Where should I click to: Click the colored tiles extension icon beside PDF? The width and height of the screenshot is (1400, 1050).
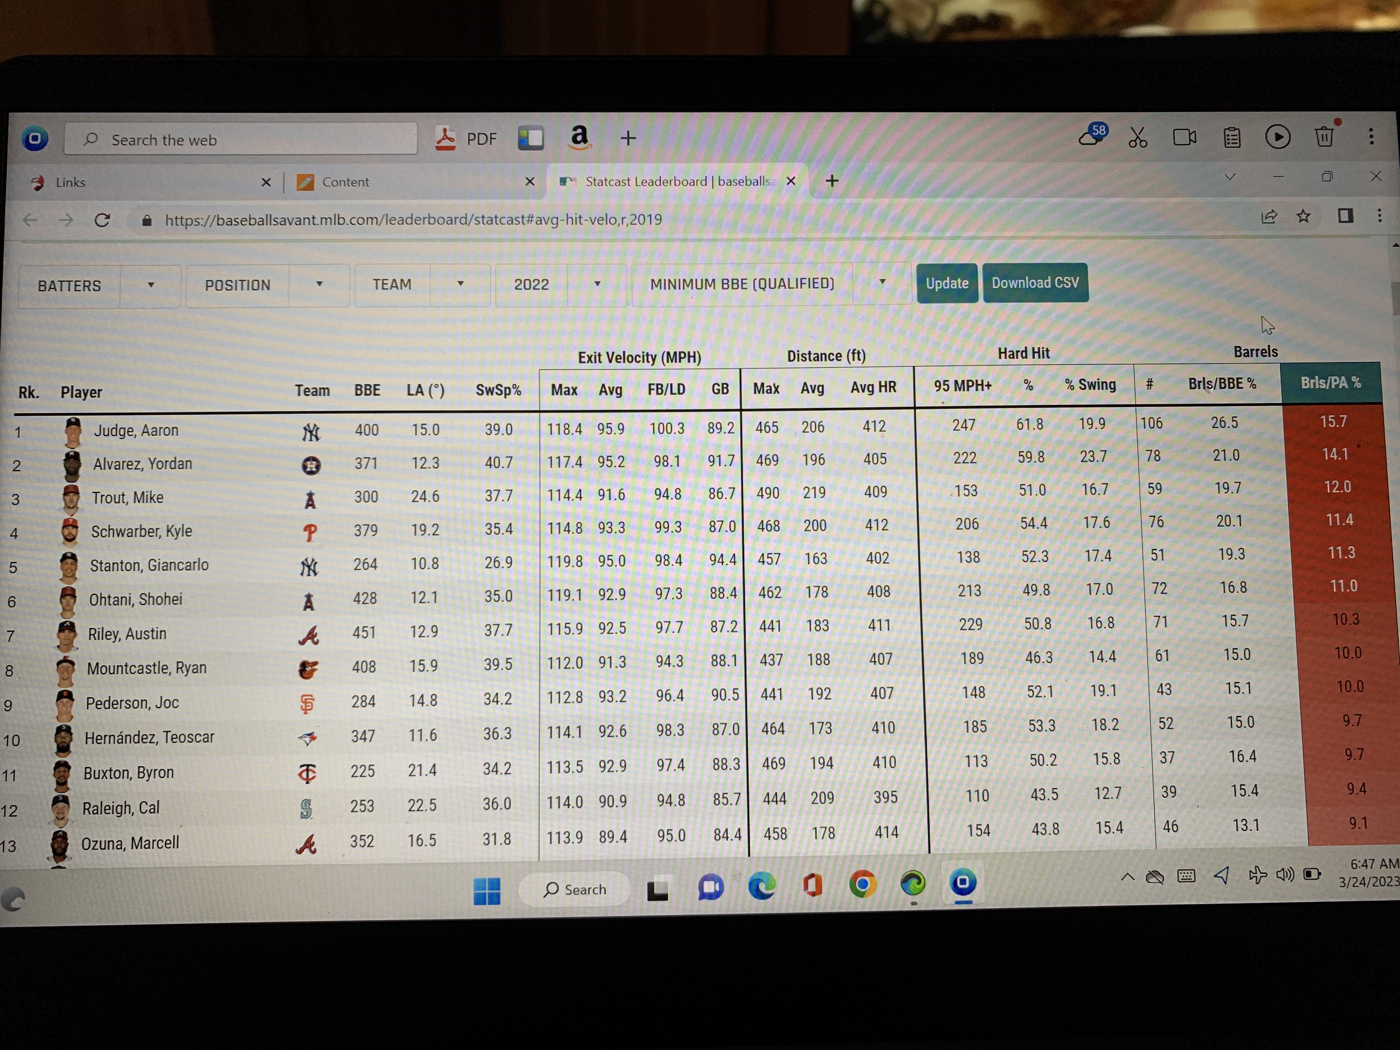tap(532, 138)
